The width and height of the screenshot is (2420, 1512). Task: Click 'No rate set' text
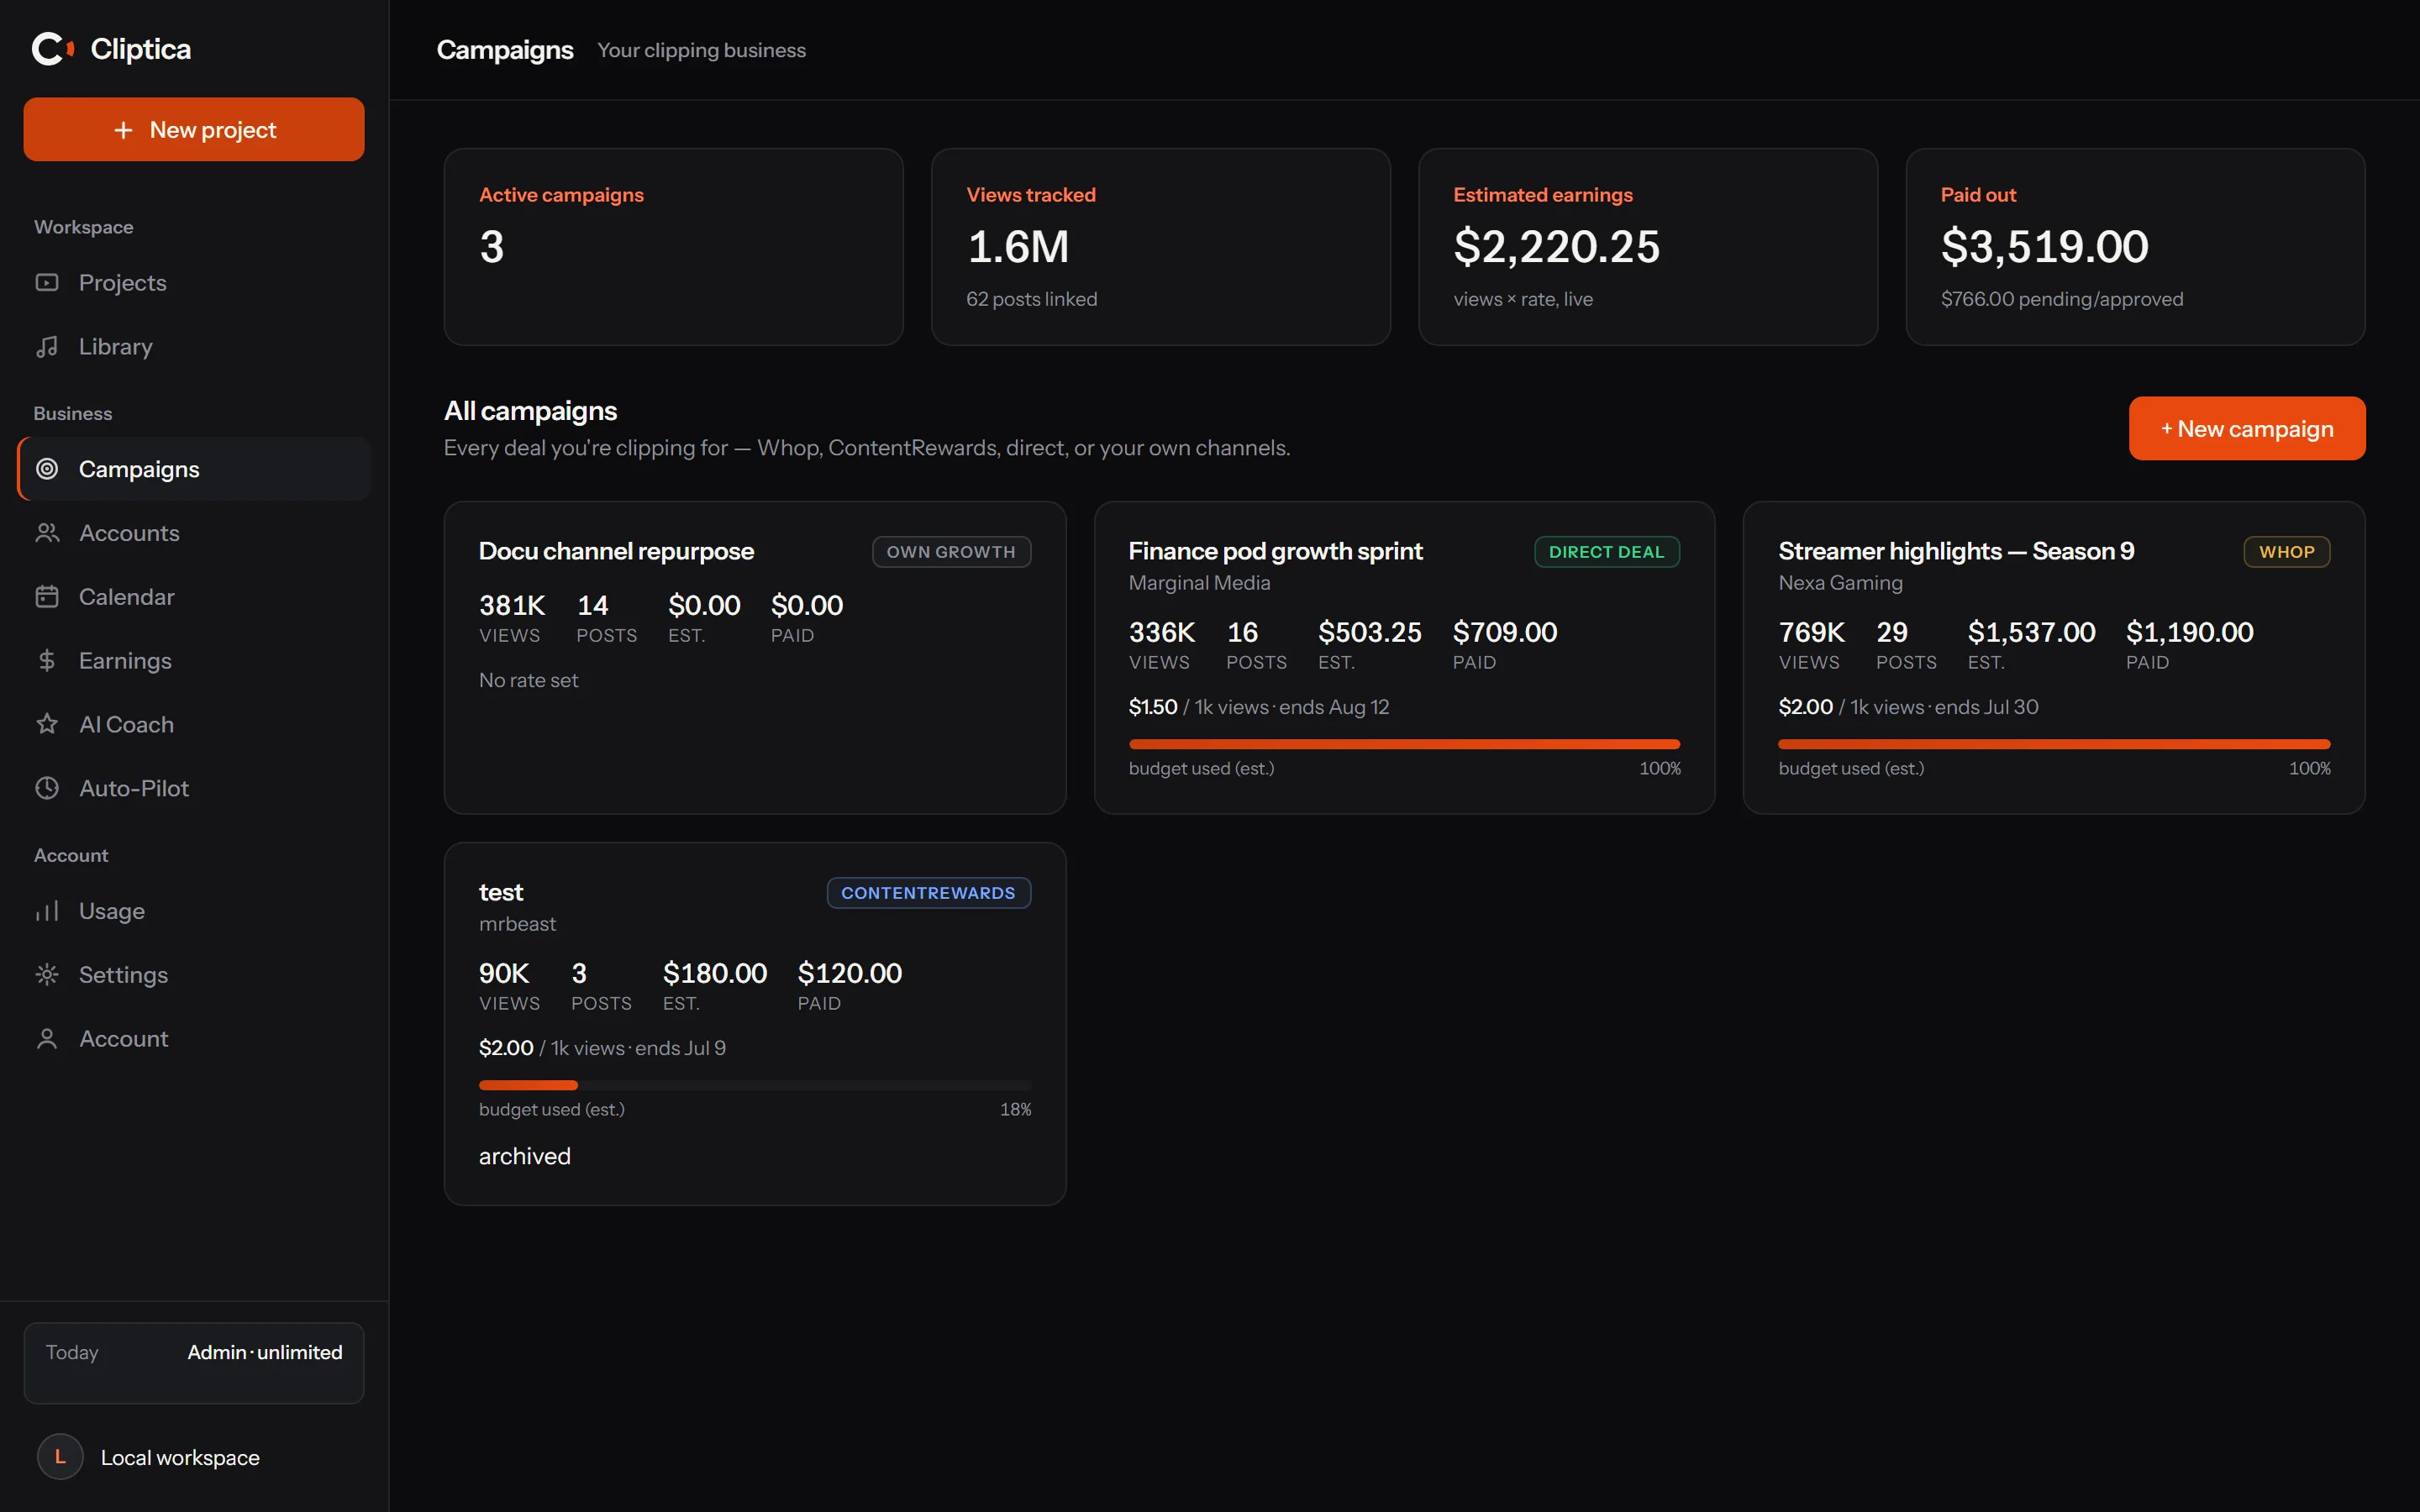(x=528, y=680)
